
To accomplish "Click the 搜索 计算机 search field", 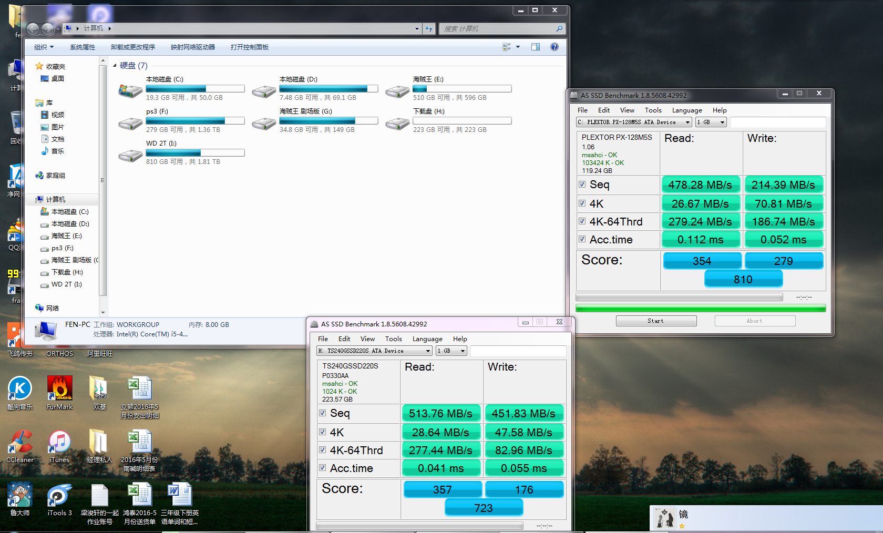I will tap(502, 28).
